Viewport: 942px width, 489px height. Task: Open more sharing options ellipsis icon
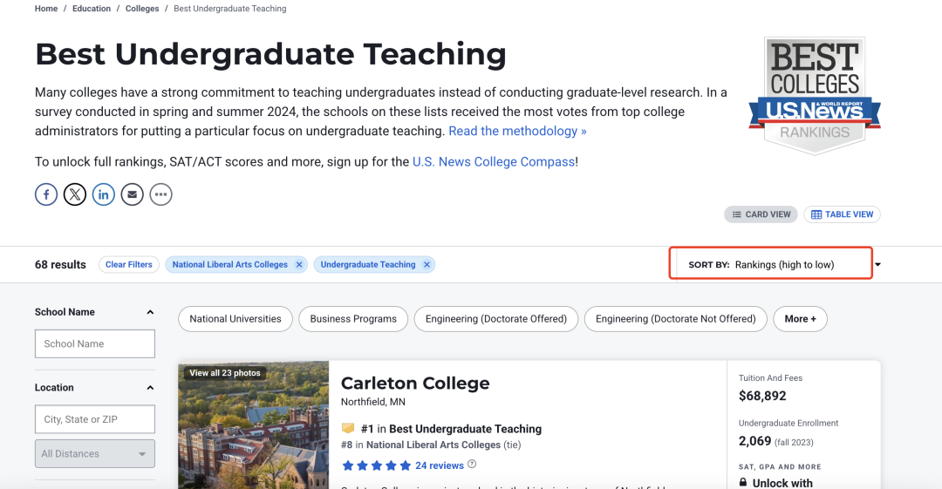click(161, 194)
